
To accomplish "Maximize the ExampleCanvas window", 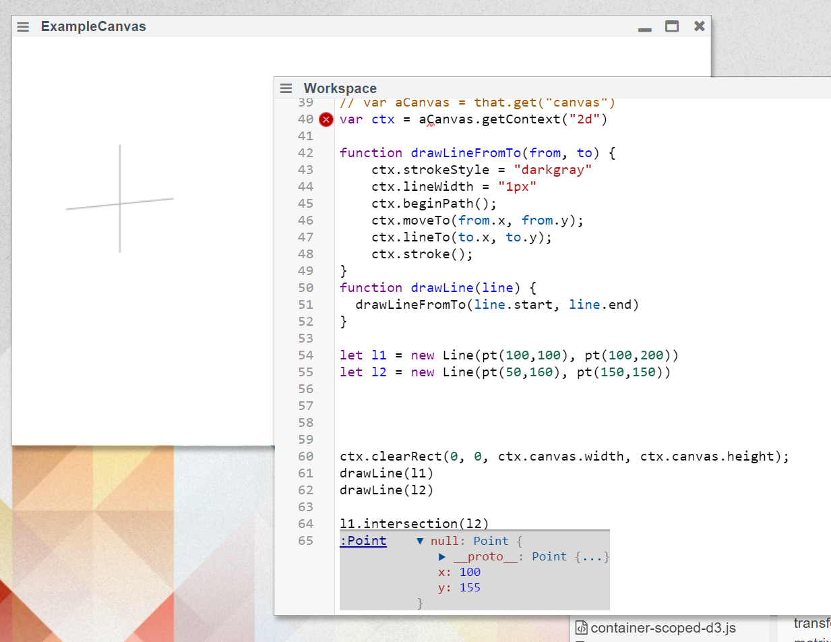I will (671, 26).
